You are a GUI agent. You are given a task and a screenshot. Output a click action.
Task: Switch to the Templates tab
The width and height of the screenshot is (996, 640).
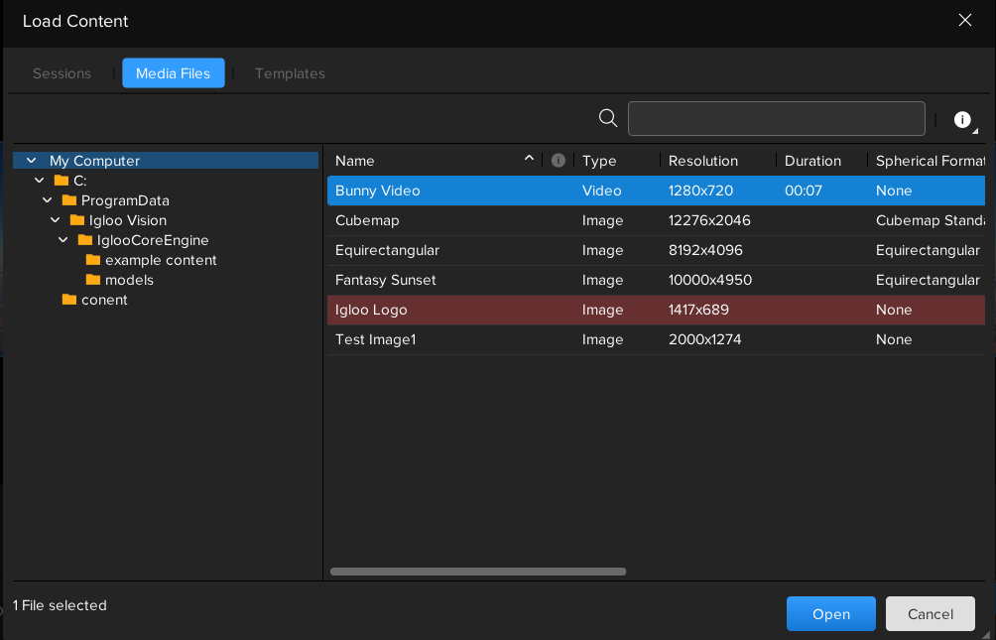pos(290,73)
